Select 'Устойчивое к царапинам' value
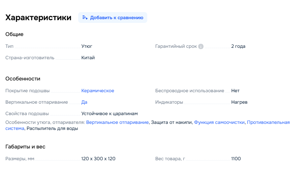307x170 pixels. click(110, 114)
